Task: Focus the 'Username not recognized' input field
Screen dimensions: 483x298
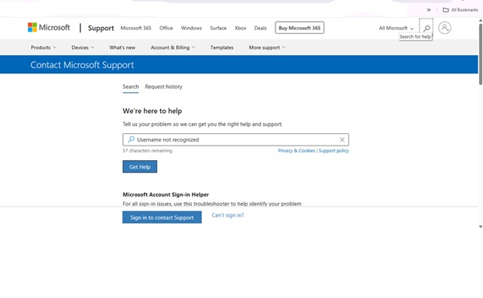Action: [235, 139]
